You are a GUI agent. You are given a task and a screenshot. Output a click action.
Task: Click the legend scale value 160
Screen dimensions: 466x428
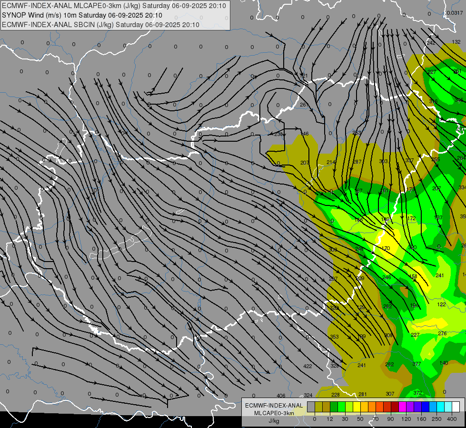tap(421, 419)
